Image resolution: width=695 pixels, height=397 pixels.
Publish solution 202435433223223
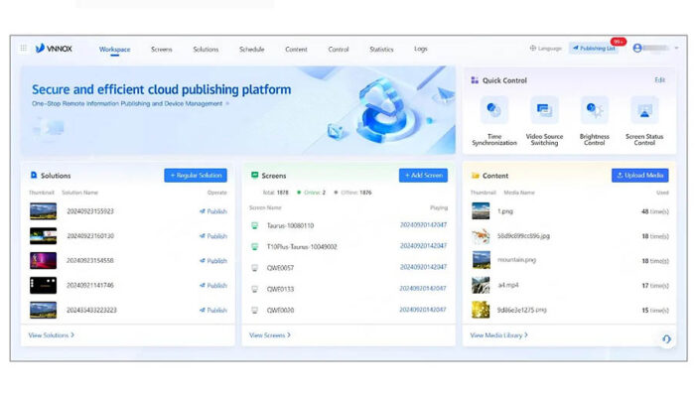coord(213,310)
